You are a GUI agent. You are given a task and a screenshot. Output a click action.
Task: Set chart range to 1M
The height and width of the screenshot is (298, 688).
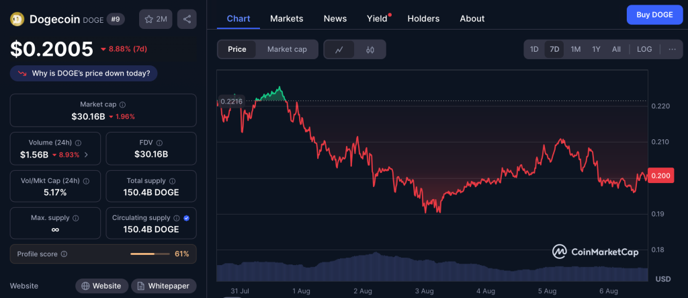(x=576, y=49)
